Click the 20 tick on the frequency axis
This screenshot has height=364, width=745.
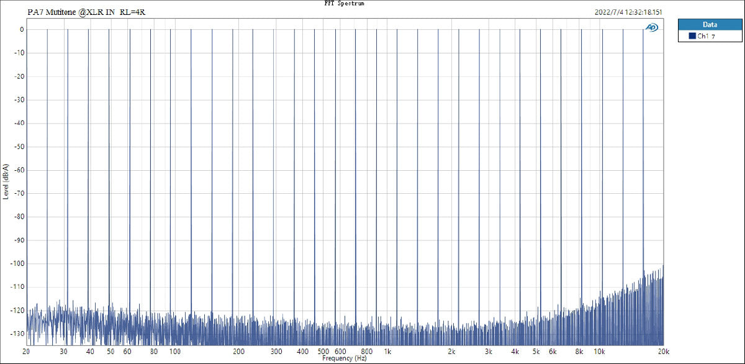(26, 352)
